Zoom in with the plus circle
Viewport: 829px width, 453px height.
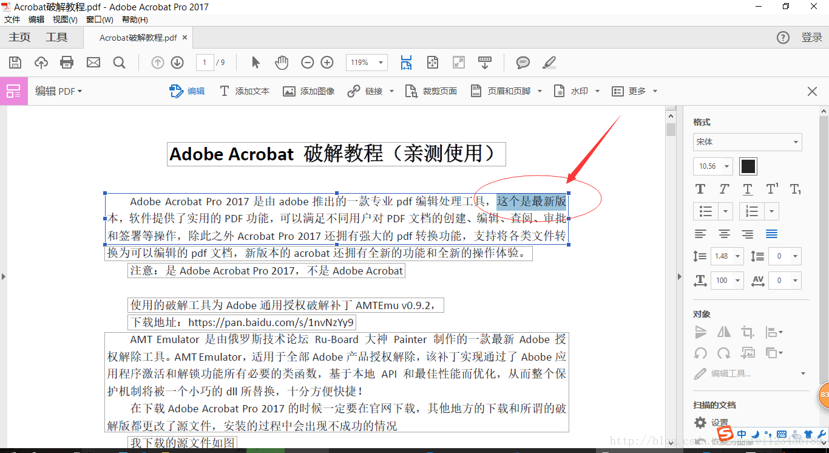(x=327, y=63)
